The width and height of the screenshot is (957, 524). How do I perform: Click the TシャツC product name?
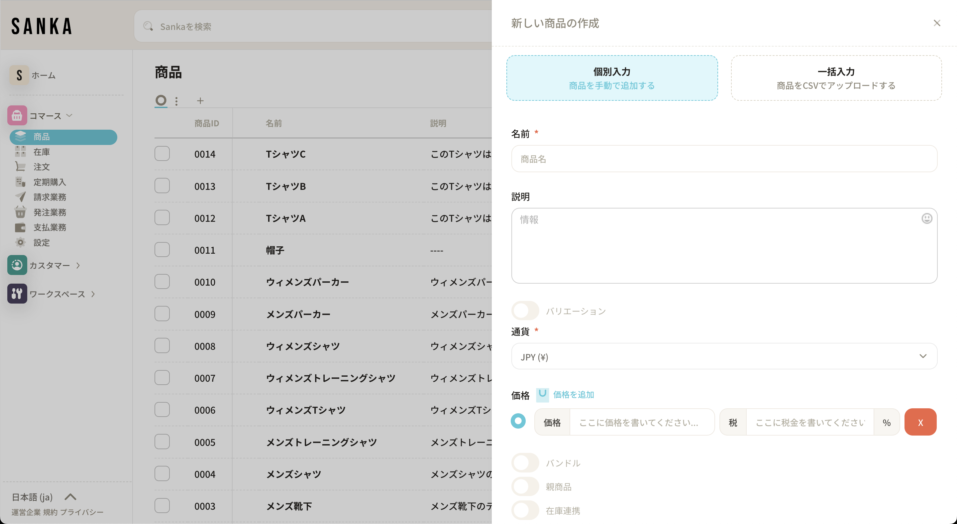(x=286, y=154)
